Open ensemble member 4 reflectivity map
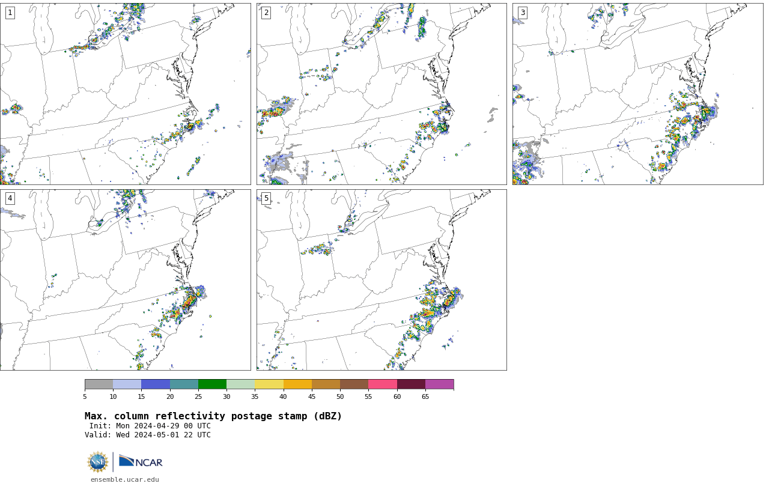 click(125, 280)
